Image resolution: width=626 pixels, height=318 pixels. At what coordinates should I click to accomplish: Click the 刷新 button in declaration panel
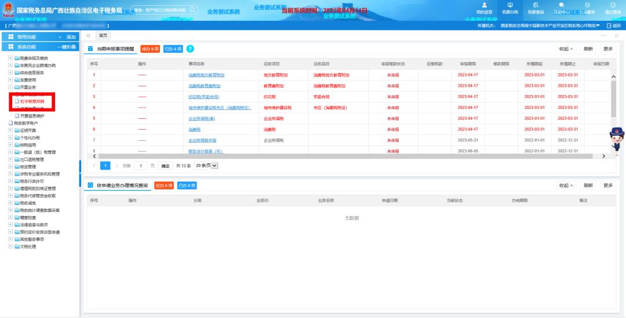pos(588,49)
